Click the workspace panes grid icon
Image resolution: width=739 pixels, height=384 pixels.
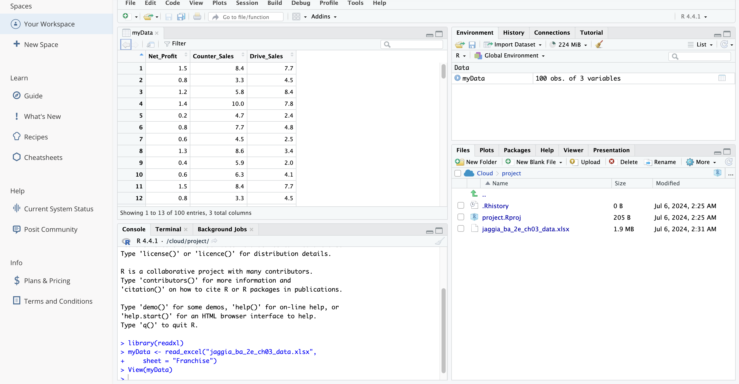(296, 17)
